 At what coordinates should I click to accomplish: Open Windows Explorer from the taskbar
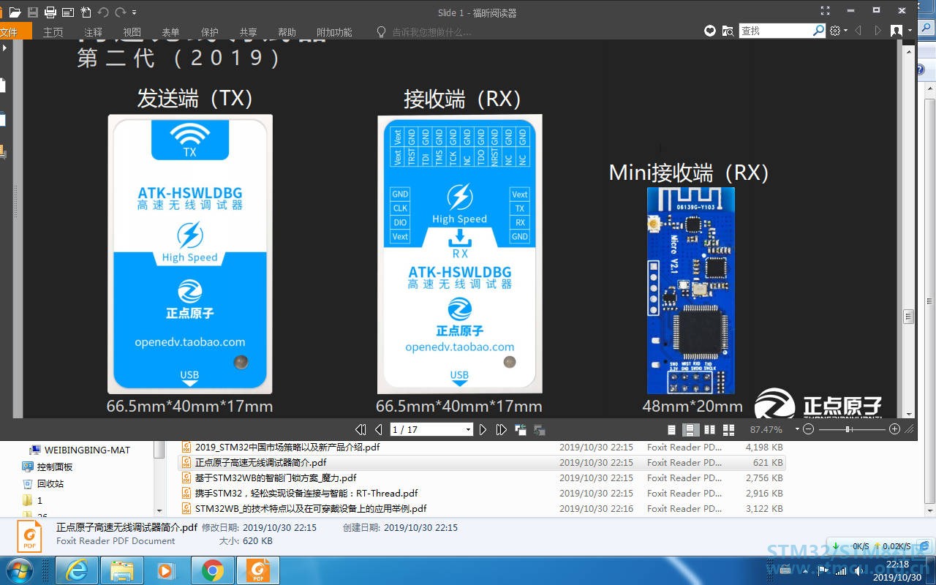[121, 570]
